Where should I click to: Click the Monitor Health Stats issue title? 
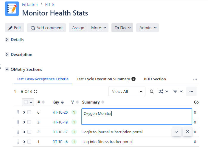click(x=55, y=13)
